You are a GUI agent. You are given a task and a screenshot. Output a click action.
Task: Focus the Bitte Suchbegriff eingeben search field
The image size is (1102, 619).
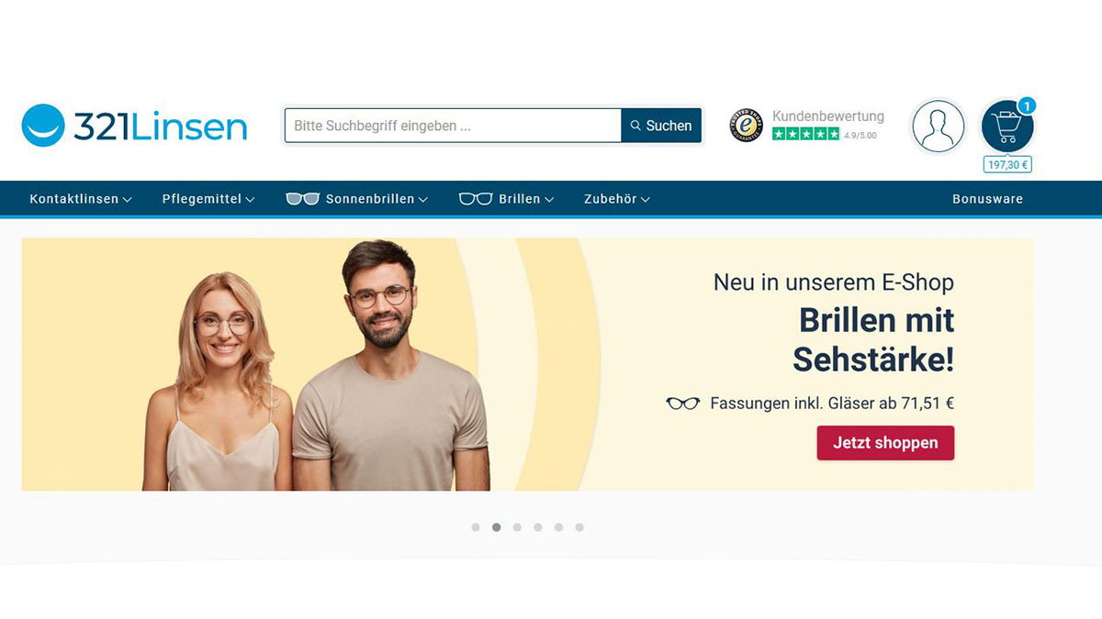point(453,126)
